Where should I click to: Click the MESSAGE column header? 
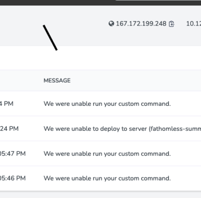[57, 80]
